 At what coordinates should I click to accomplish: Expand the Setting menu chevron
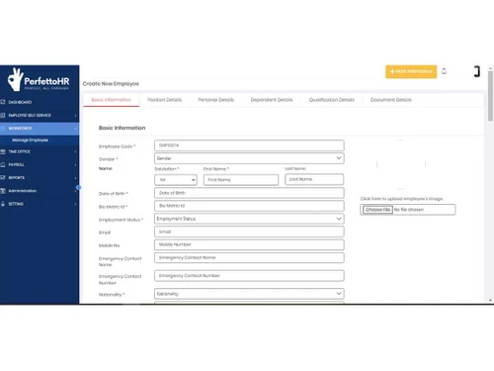click(75, 204)
